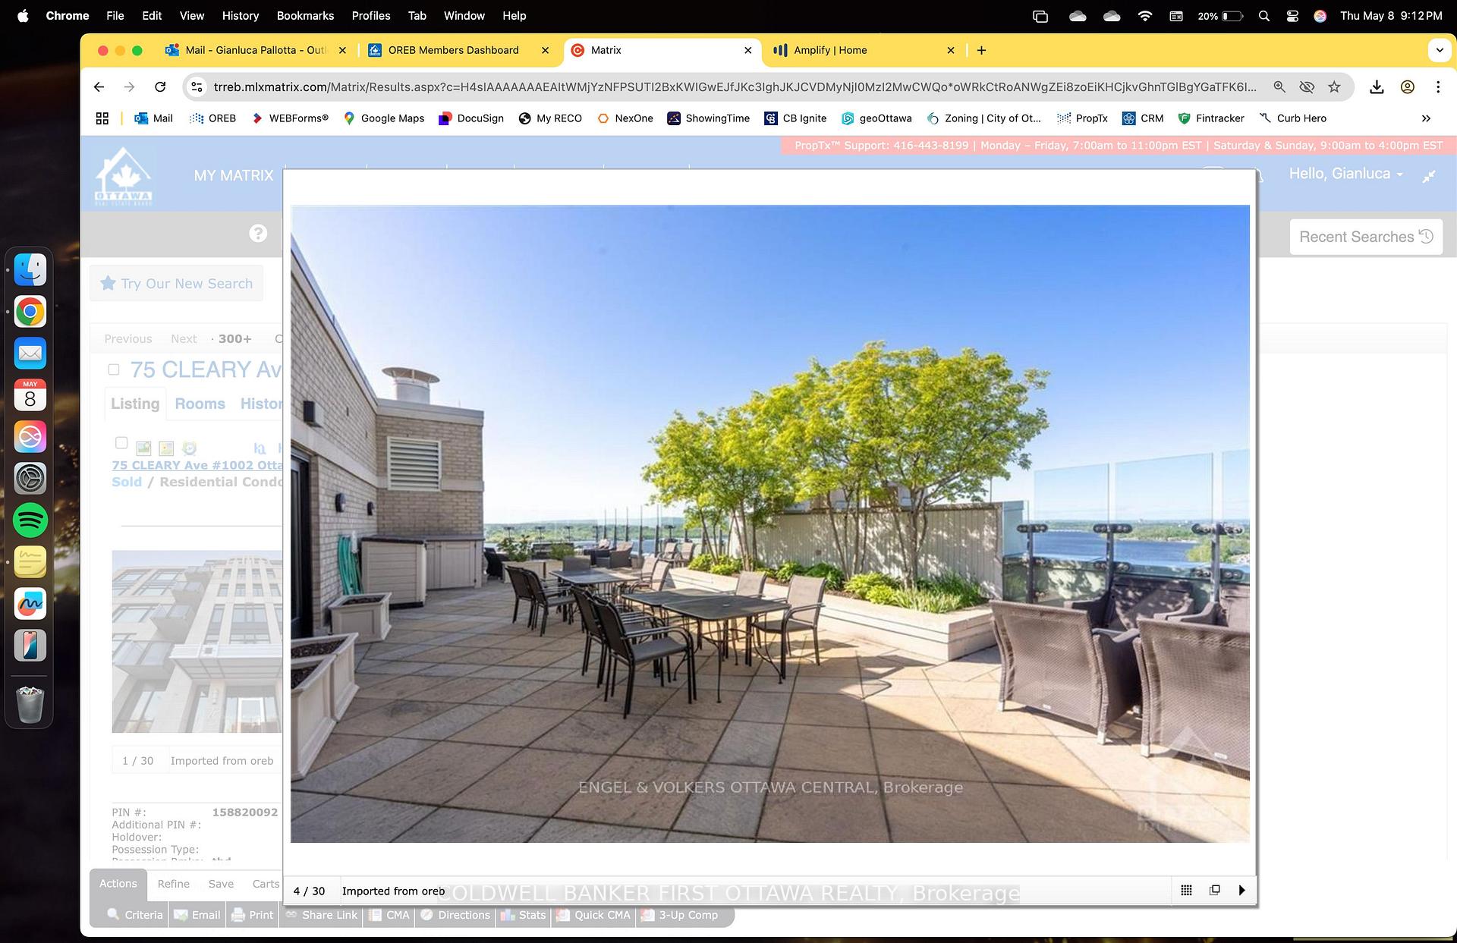Open the Rooms tab of listing
Screen dimensions: 1457x943
pyautogui.click(x=200, y=404)
